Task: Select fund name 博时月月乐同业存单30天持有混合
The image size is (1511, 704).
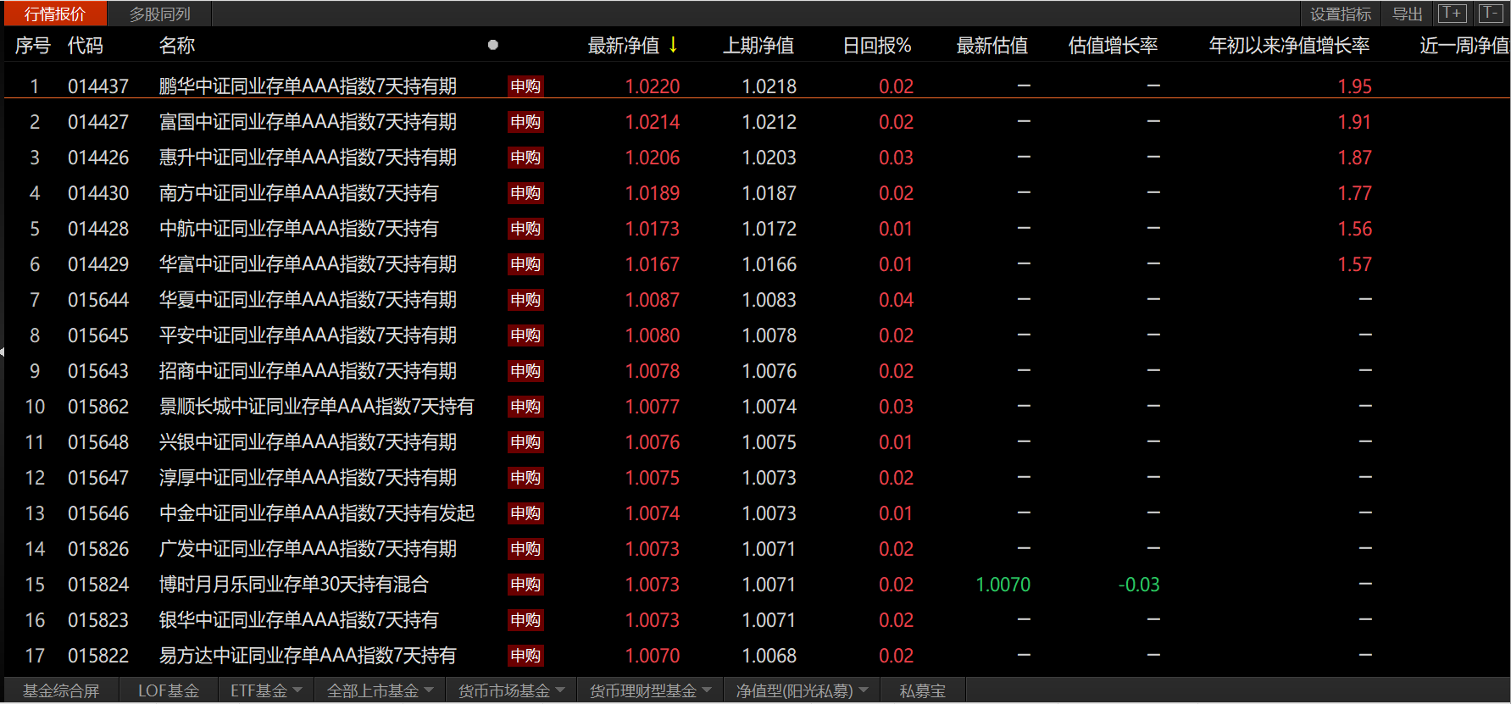Action: point(294,585)
